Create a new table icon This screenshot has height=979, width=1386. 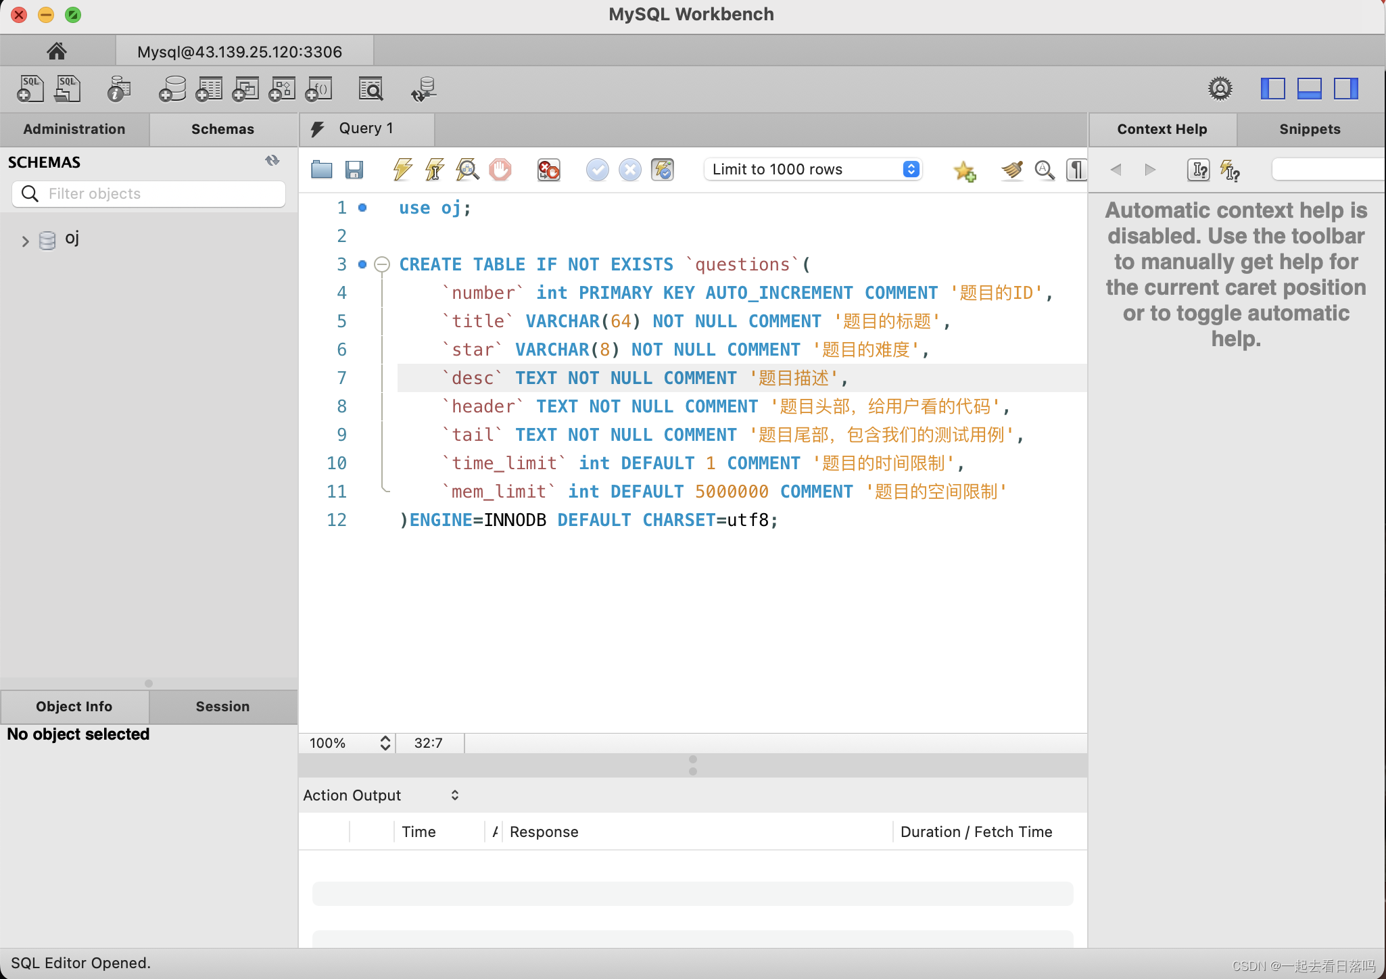pyautogui.click(x=209, y=89)
